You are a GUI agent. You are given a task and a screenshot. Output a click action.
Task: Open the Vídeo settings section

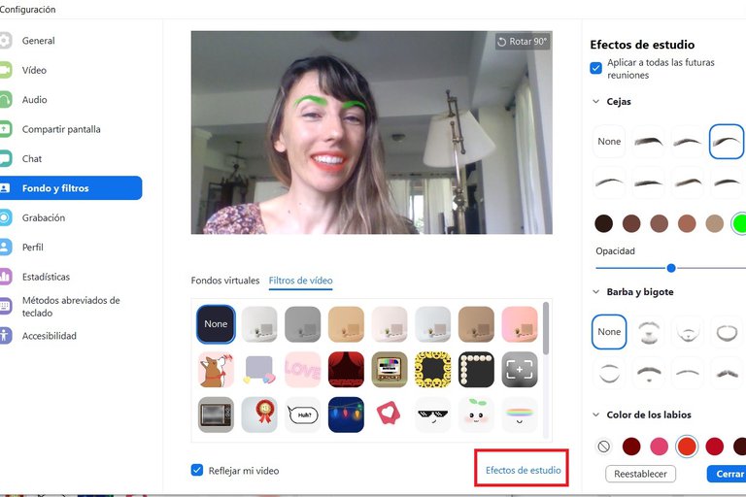tap(34, 70)
